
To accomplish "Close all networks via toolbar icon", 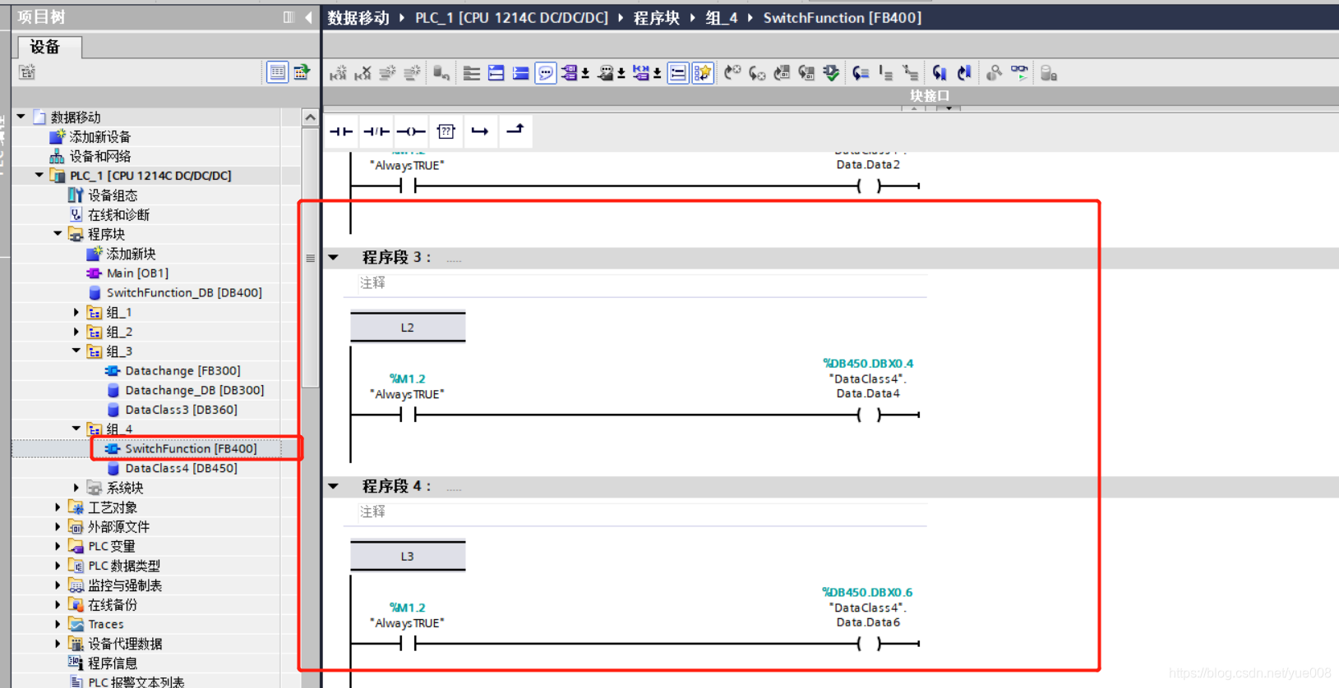I will pos(521,74).
